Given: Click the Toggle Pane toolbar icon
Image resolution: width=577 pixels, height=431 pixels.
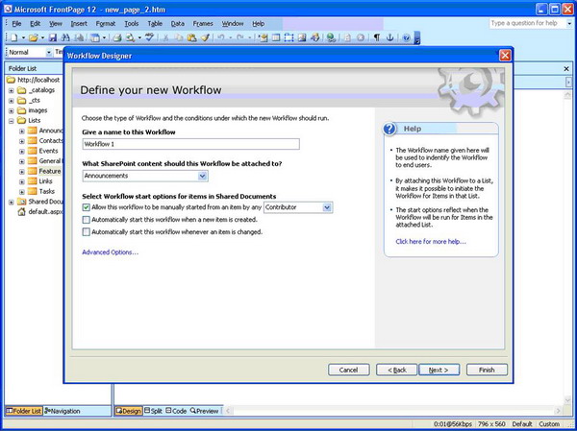Looking at the screenshot, I should tap(94, 37).
